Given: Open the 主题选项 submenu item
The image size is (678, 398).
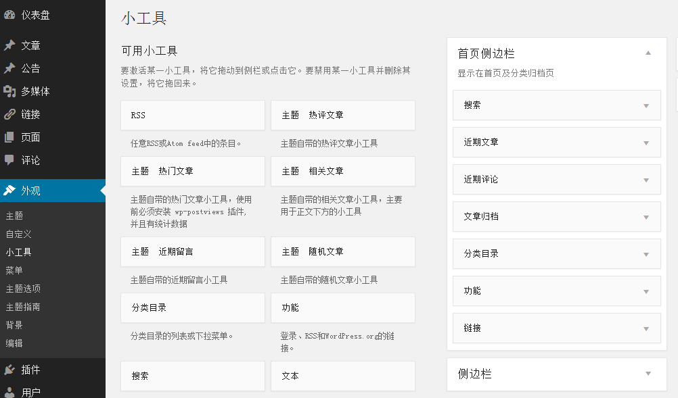Looking at the screenshot, I should [23, 289].
